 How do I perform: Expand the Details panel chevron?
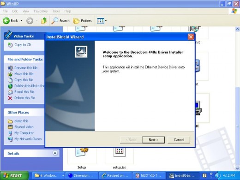[x=55, y=153]
